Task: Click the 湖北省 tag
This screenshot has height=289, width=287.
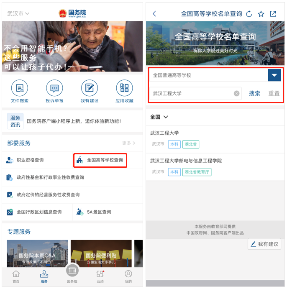Action: 191,144
